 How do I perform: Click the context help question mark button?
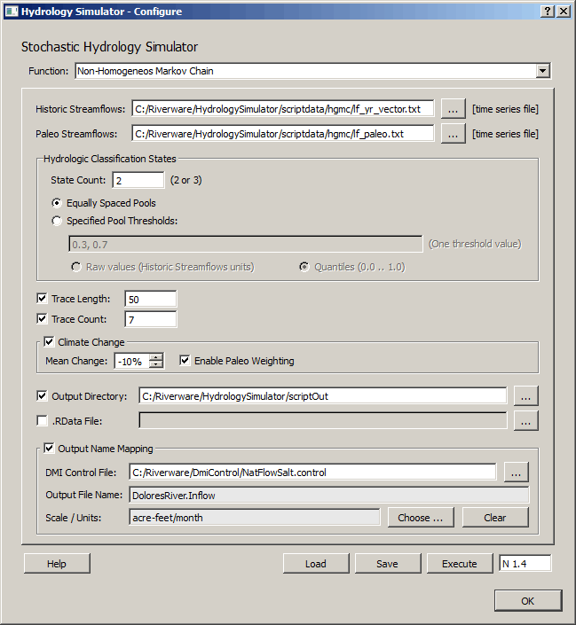[548, 12]
